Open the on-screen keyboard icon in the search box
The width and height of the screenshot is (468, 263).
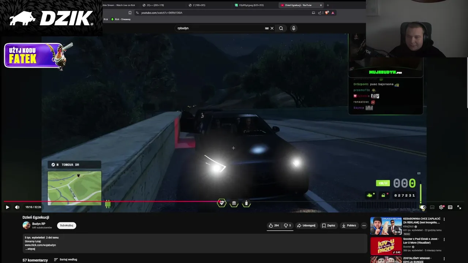coord(267,28)
